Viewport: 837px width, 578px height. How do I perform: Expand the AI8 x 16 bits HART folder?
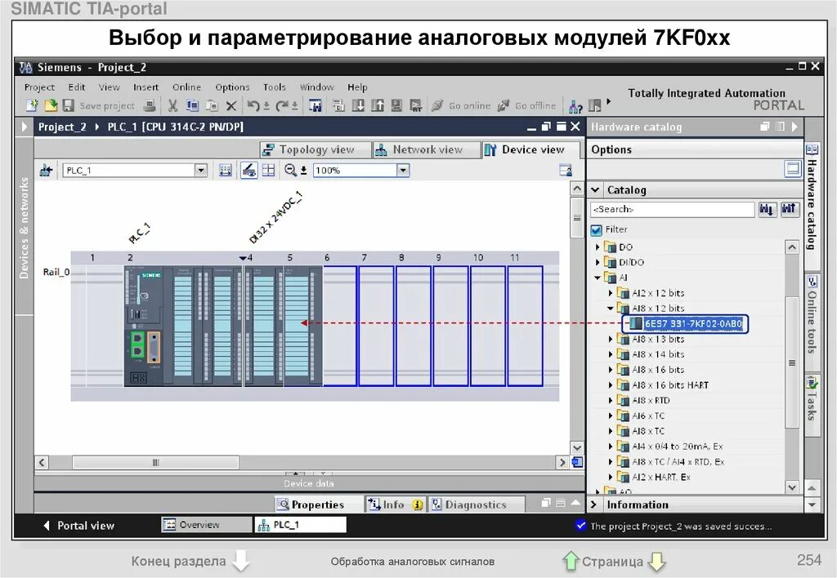click(611, 385)
